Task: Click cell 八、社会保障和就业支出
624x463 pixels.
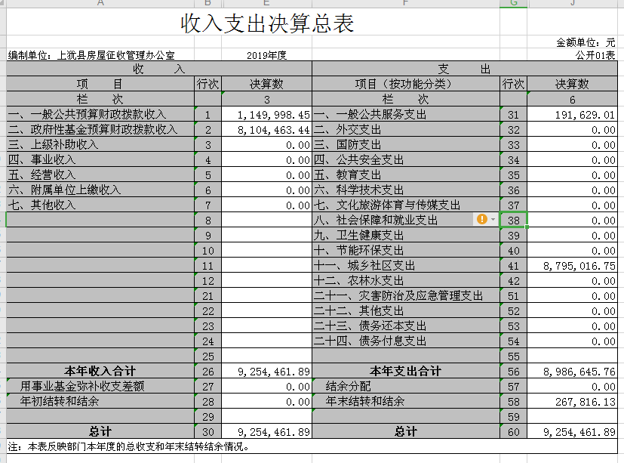Action: click(406, 220)
